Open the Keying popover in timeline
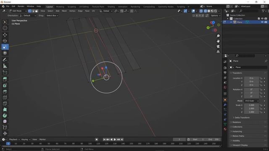Viewport: 269px width, 151px height. tap(26, 140)
